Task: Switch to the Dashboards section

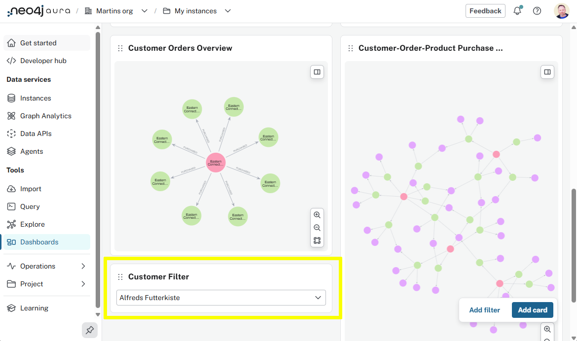Action: [40, 242]
